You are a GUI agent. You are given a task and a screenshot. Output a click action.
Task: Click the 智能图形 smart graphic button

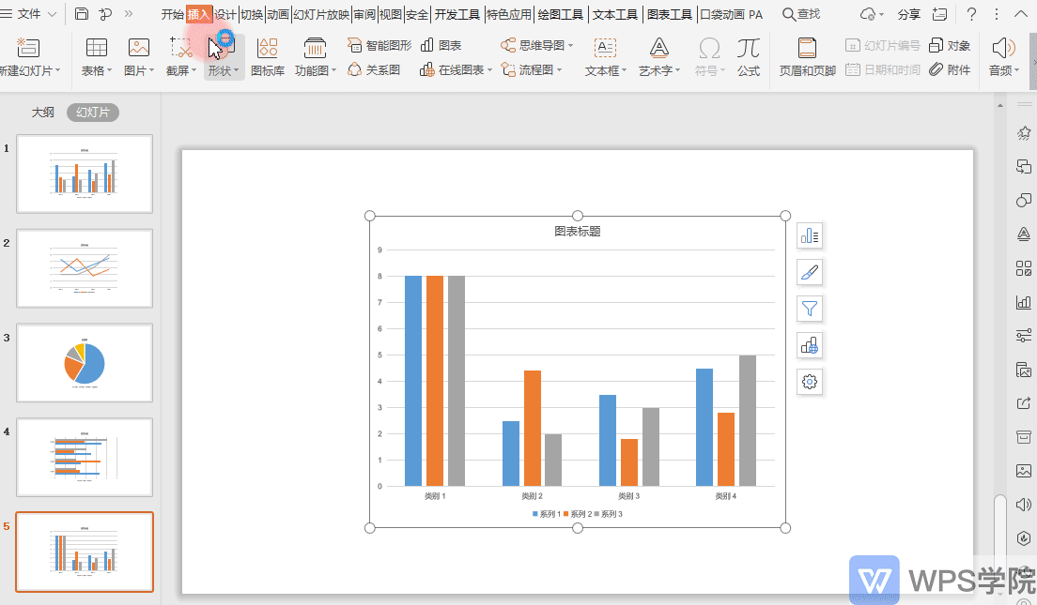[379, 45]
